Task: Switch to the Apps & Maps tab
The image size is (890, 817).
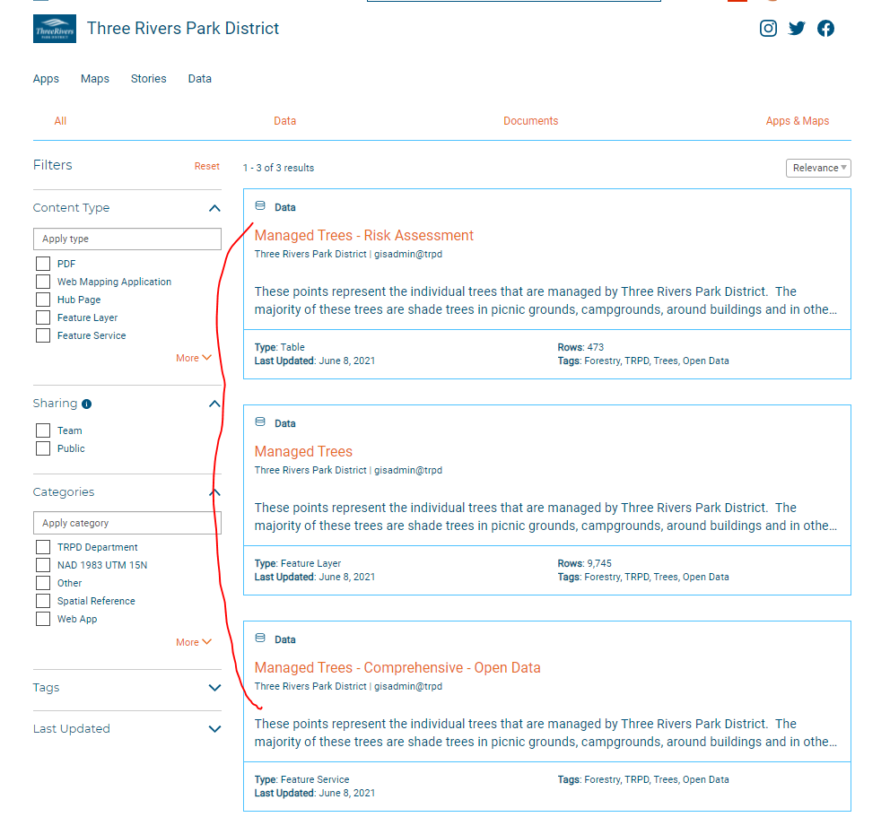Action: (x=798, y=121)
